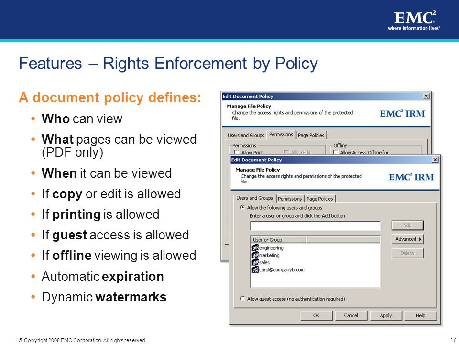Click the Add button

[x=407, y=225]
